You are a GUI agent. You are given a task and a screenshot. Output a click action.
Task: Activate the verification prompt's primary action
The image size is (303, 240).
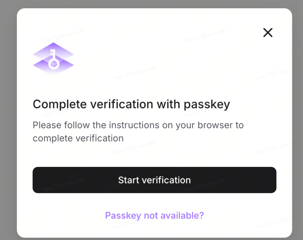(154, 180)
